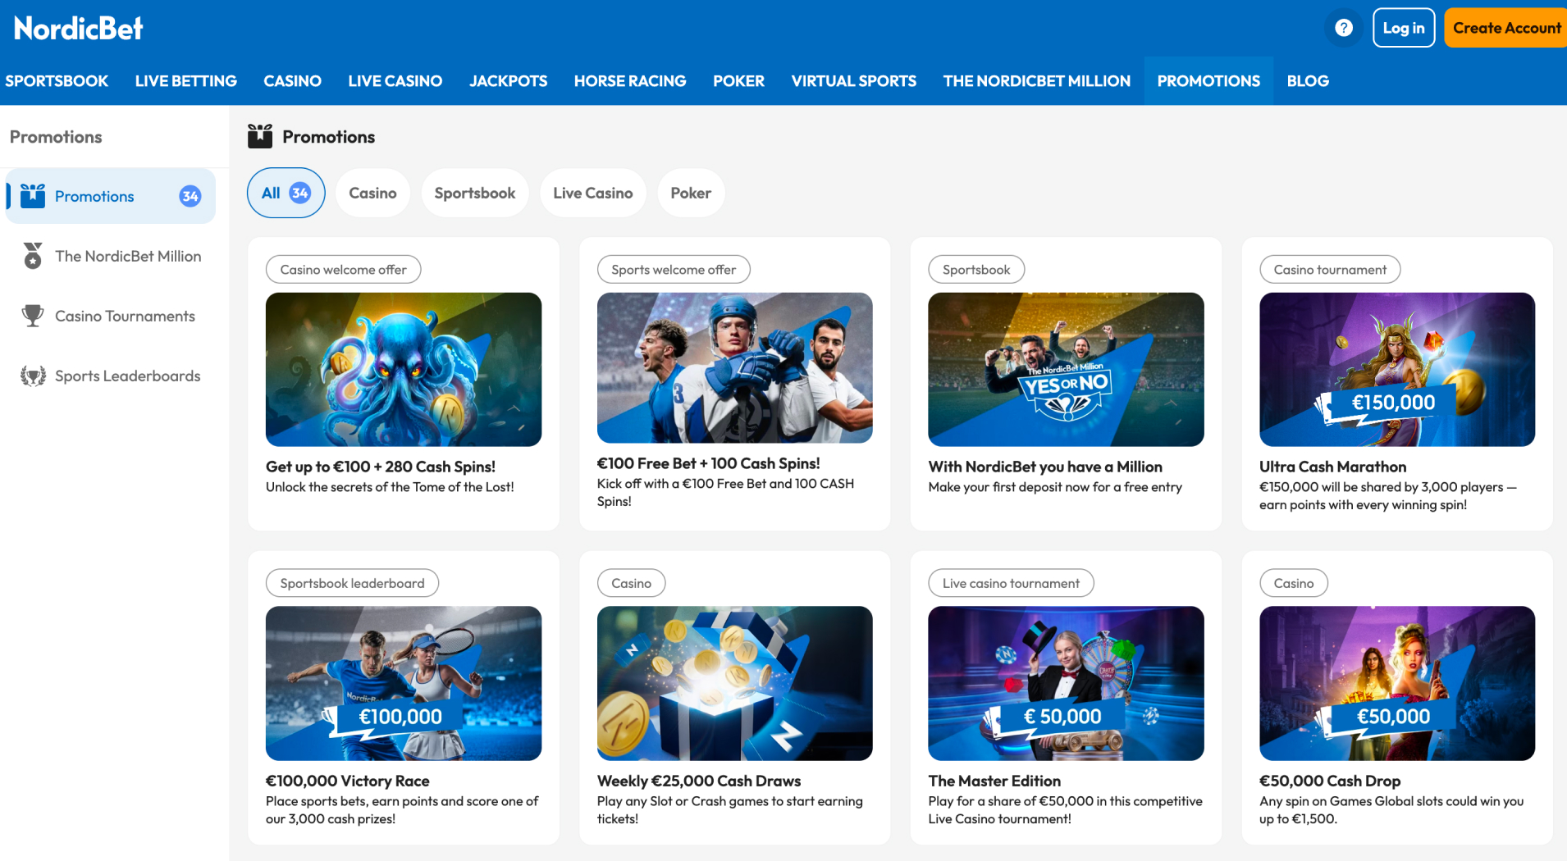This screenshot has width=1567, height=861.
Task: Open The NordicBet Million sidebar link
Action: (111, 256)
